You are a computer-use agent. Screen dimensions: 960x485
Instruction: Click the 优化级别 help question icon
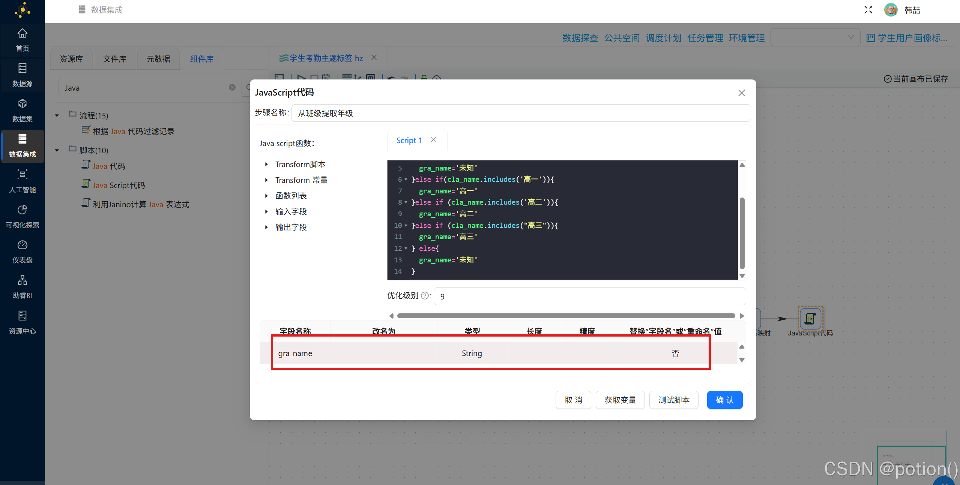click(425, 295)
